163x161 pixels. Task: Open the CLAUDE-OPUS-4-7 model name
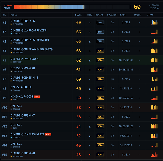23,115
